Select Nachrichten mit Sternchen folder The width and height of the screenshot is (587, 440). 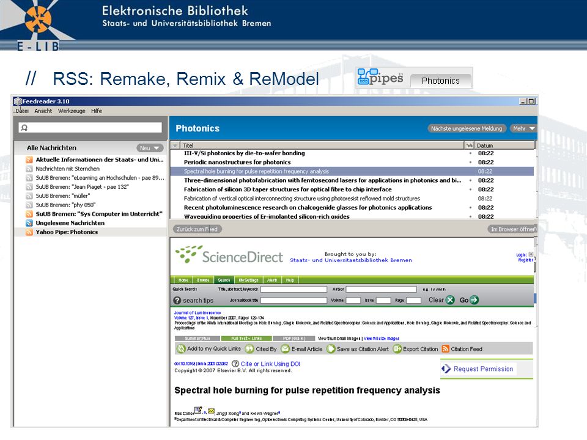pos(67,169)
